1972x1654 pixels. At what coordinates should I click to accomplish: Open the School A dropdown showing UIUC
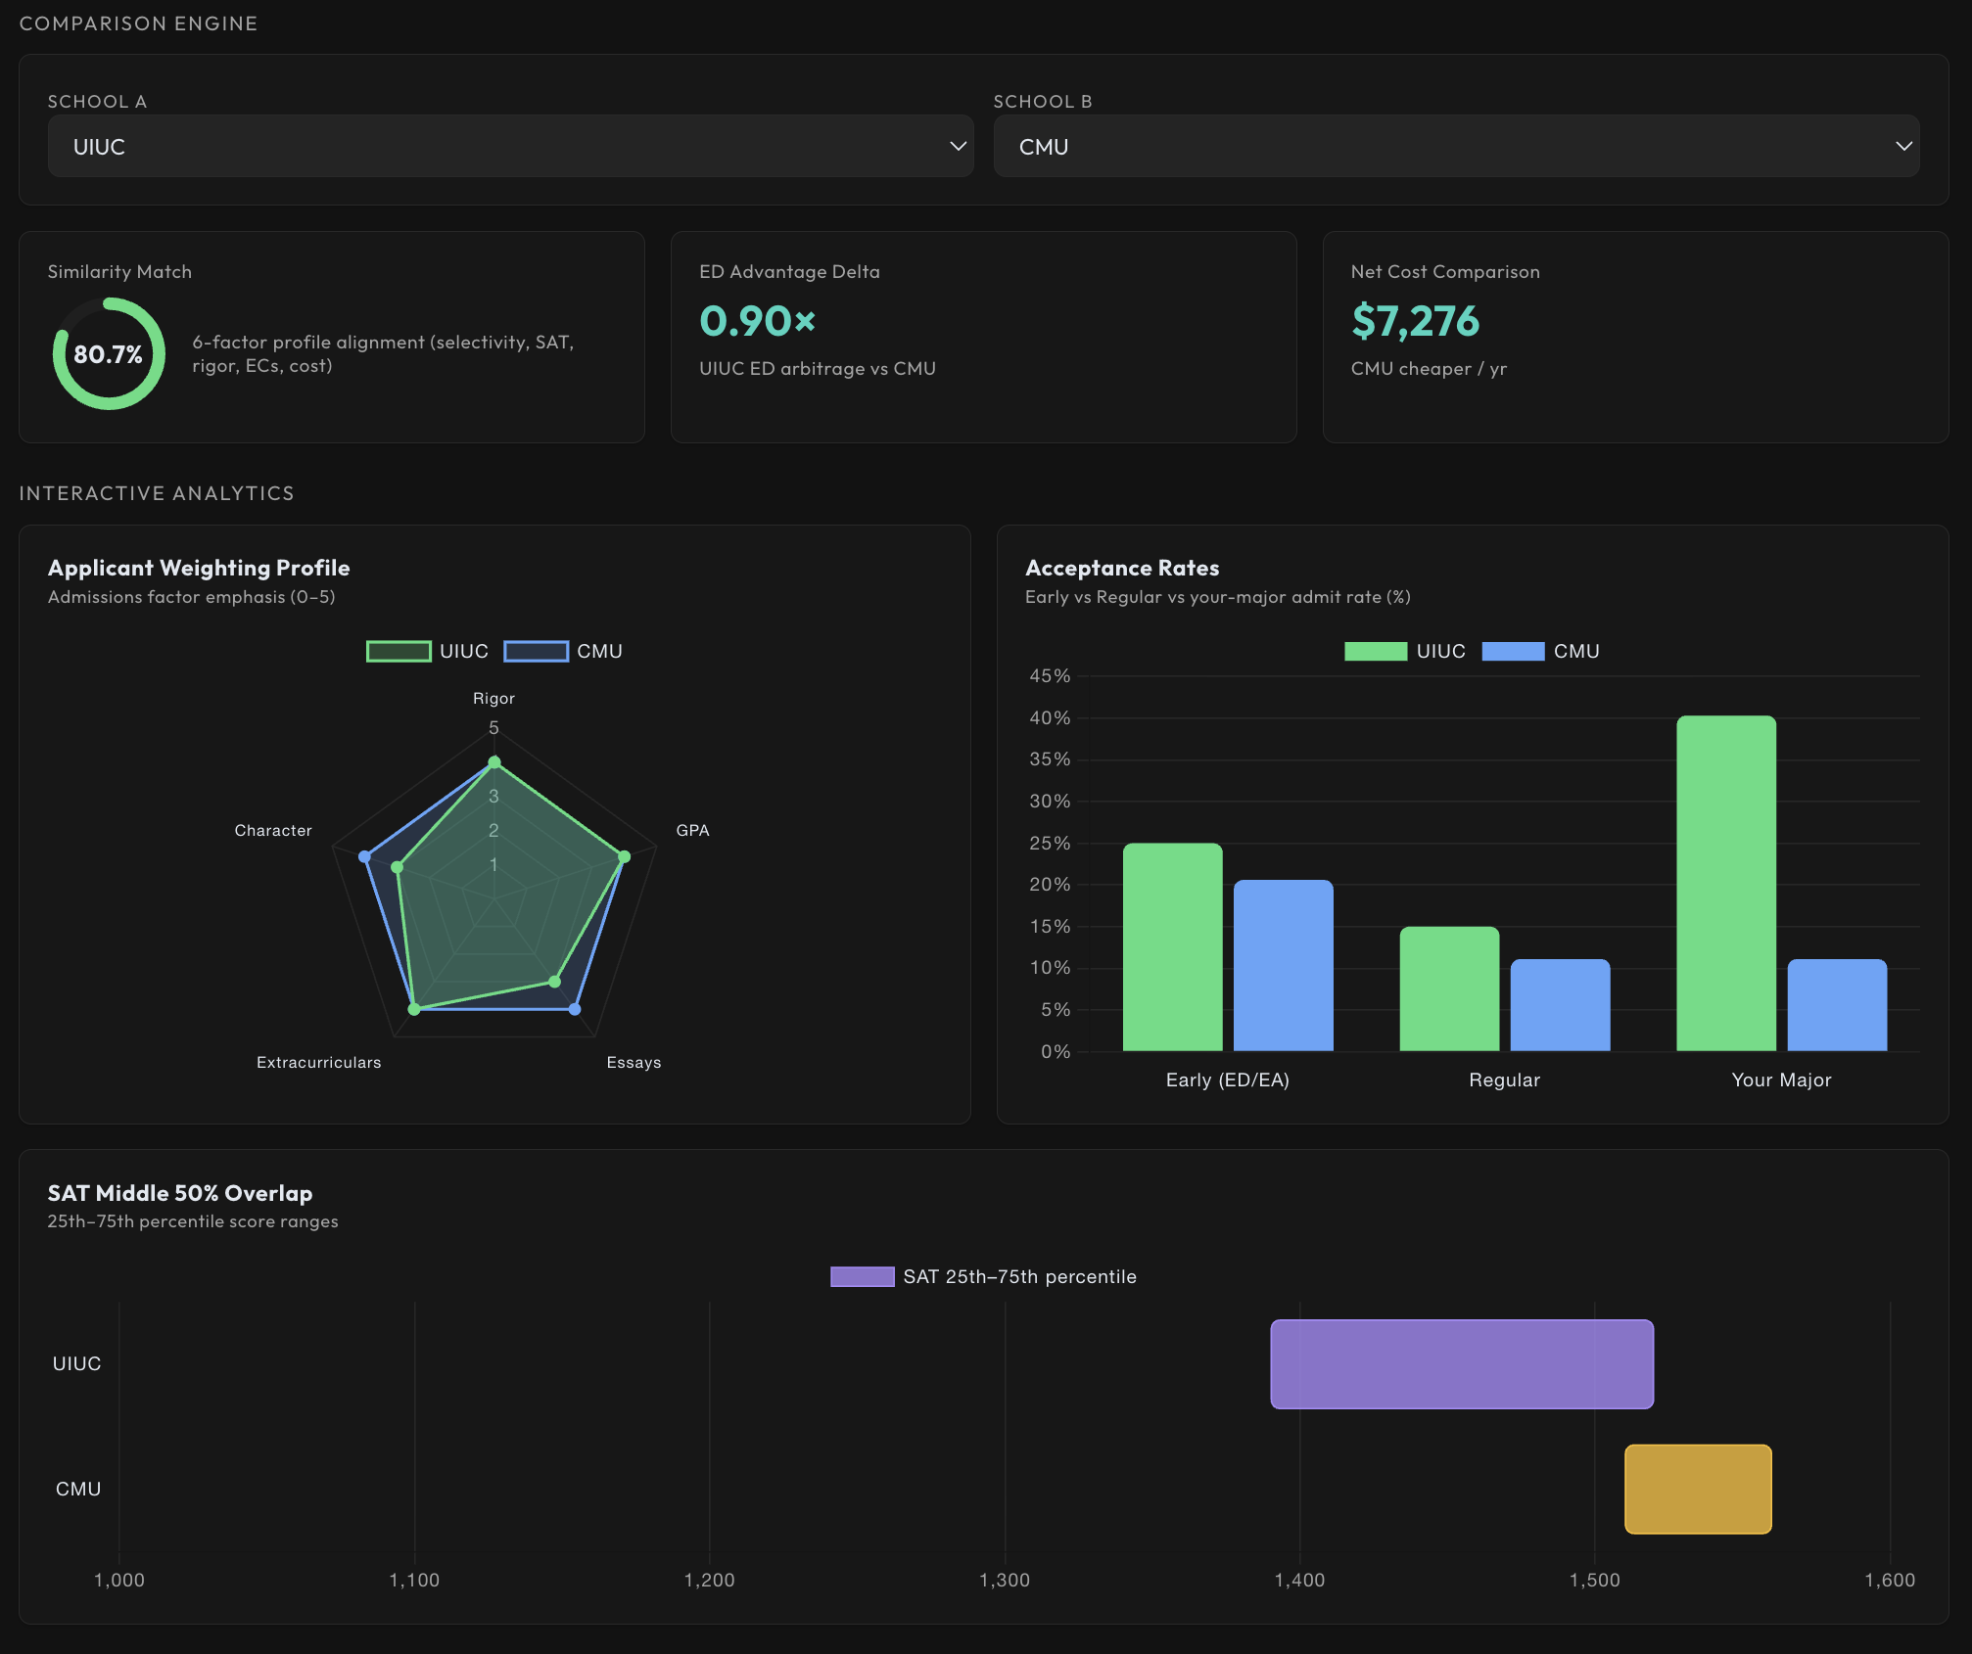pos(510,146)
